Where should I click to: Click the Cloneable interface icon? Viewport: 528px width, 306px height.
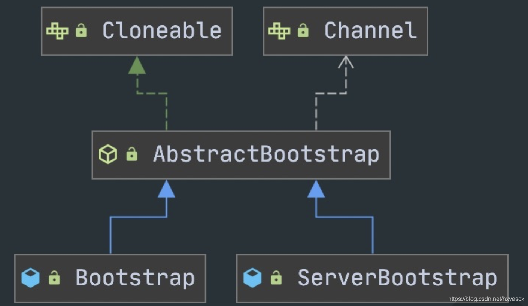57,31
